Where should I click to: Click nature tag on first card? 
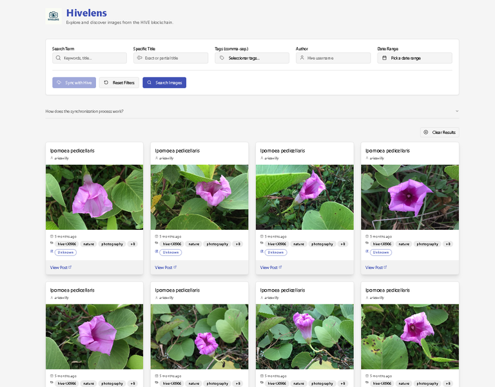pos(88,244)
